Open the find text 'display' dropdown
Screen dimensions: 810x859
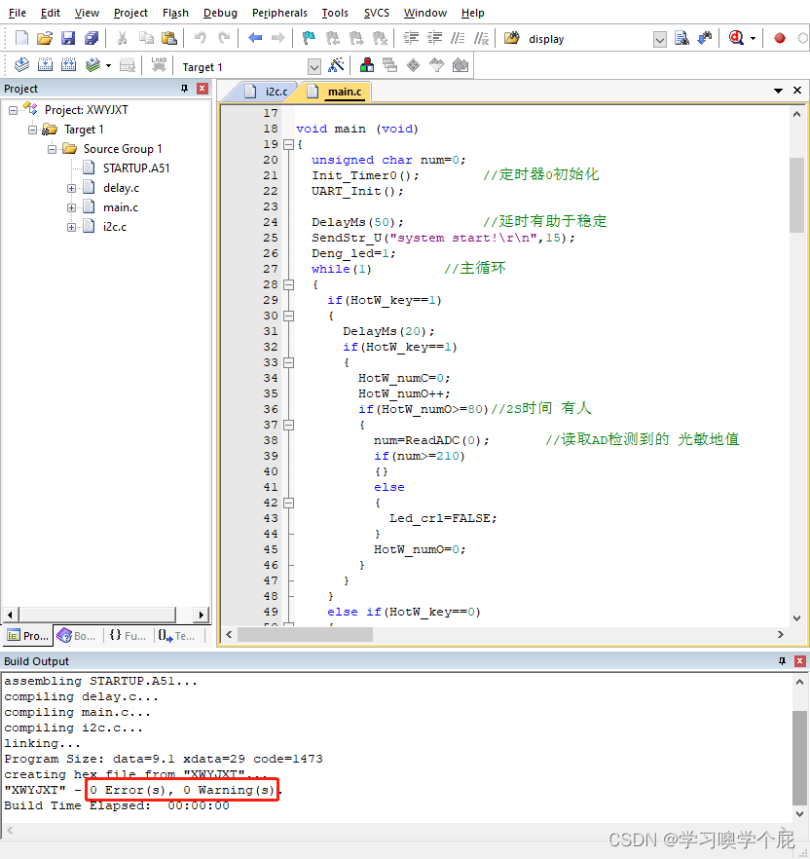click(660, 39)
